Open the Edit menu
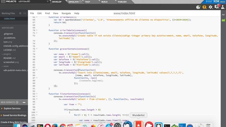This screenshot has height=127, width=226. coord(39,13)
